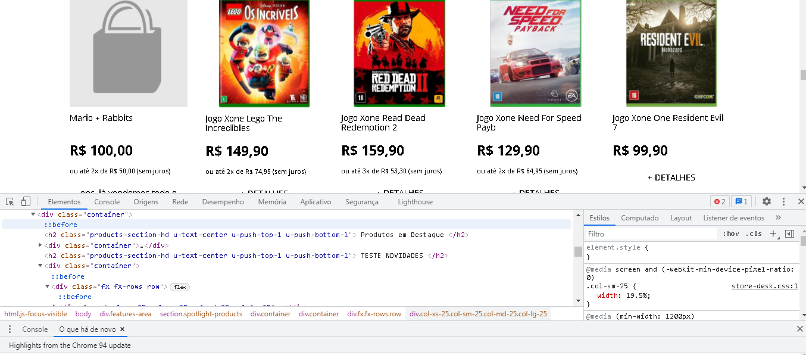
Task: Toggle :hov element state panel
Action: pos(732,234)
